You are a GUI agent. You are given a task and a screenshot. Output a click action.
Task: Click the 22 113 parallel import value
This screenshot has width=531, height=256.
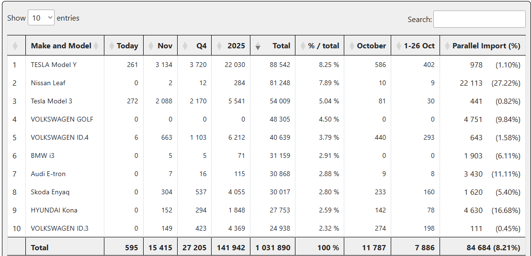471,83
